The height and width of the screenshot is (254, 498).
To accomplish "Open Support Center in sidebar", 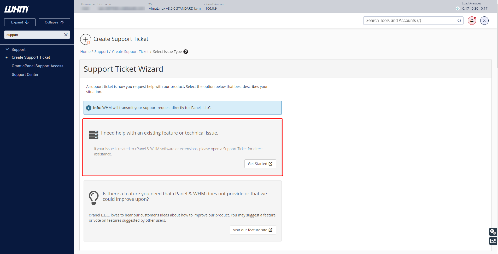I will (25, 75).
